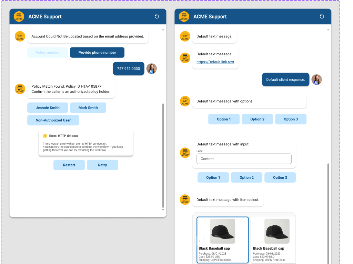Click ACME logo in left chat header

(19, 16)
